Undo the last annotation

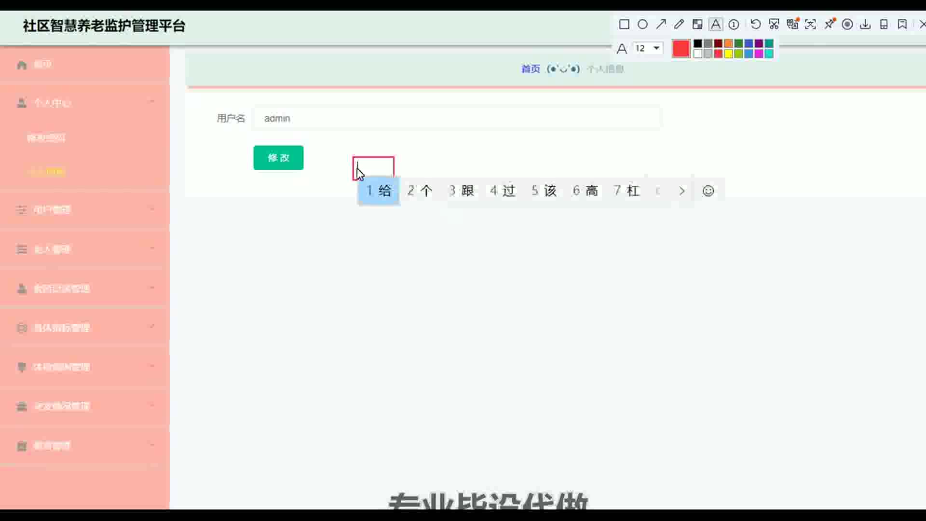pyautogui.click(x=756, y=25)
